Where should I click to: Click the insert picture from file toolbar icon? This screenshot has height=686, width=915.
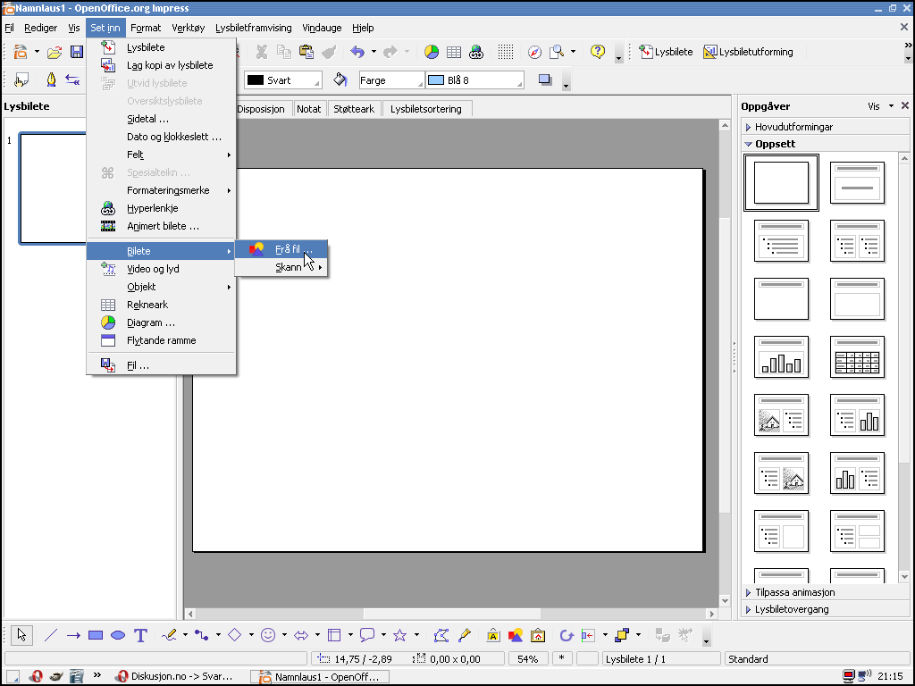(516, 635)
